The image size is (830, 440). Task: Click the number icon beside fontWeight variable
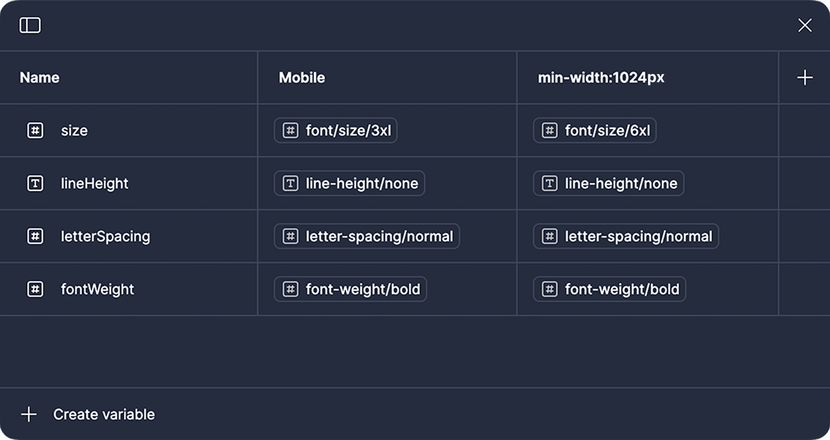(35, 289)
